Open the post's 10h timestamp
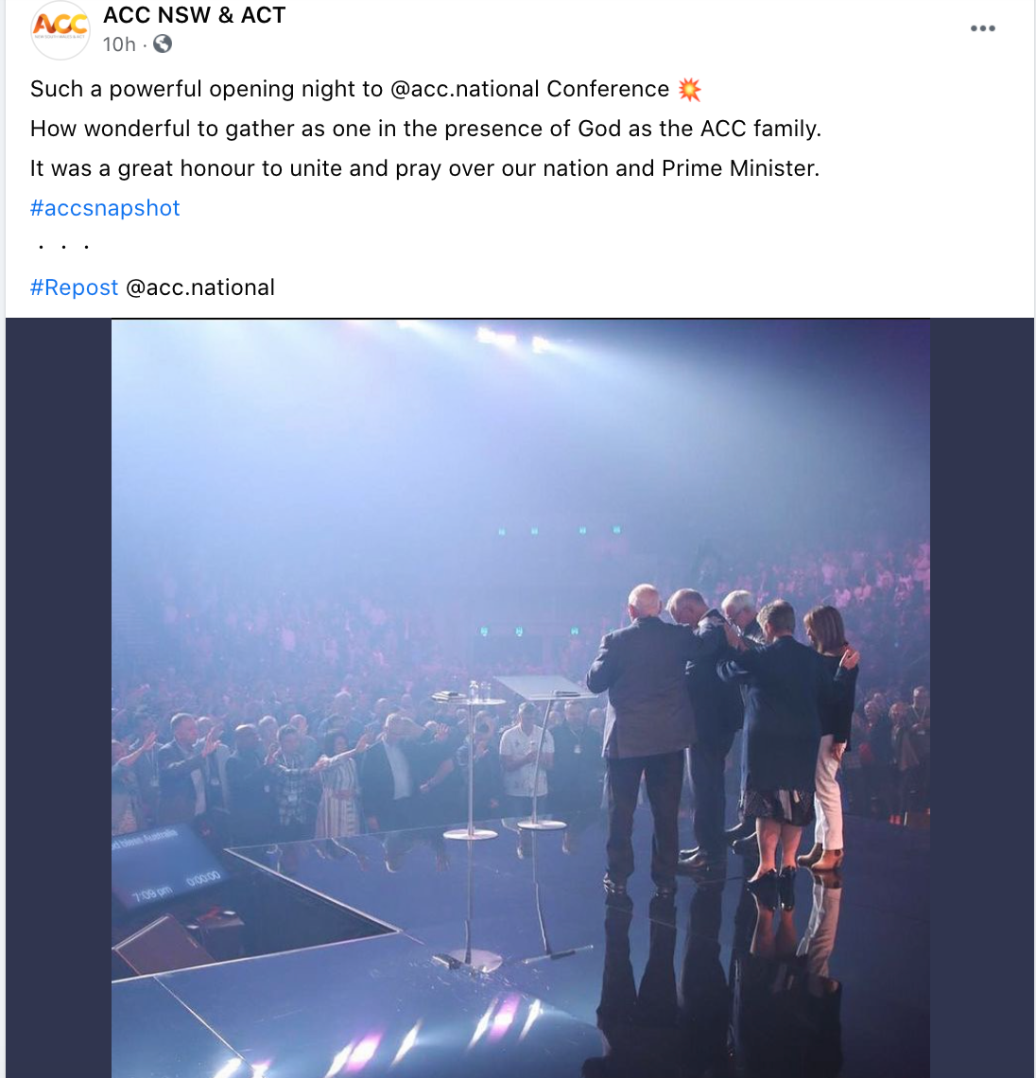Viewport: 1036px width, 1078px height. (119, 44)
